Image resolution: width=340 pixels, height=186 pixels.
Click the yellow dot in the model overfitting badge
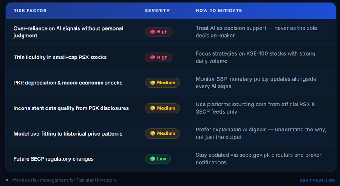(152, 133)
